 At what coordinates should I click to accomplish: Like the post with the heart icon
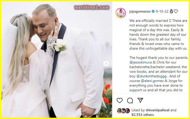click(x=119, y=100)
